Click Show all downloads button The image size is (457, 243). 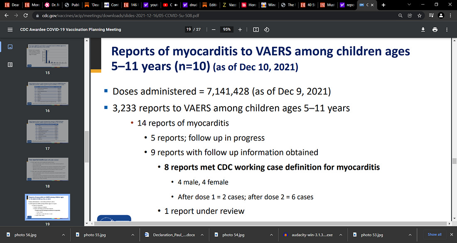tap(435, 234)
